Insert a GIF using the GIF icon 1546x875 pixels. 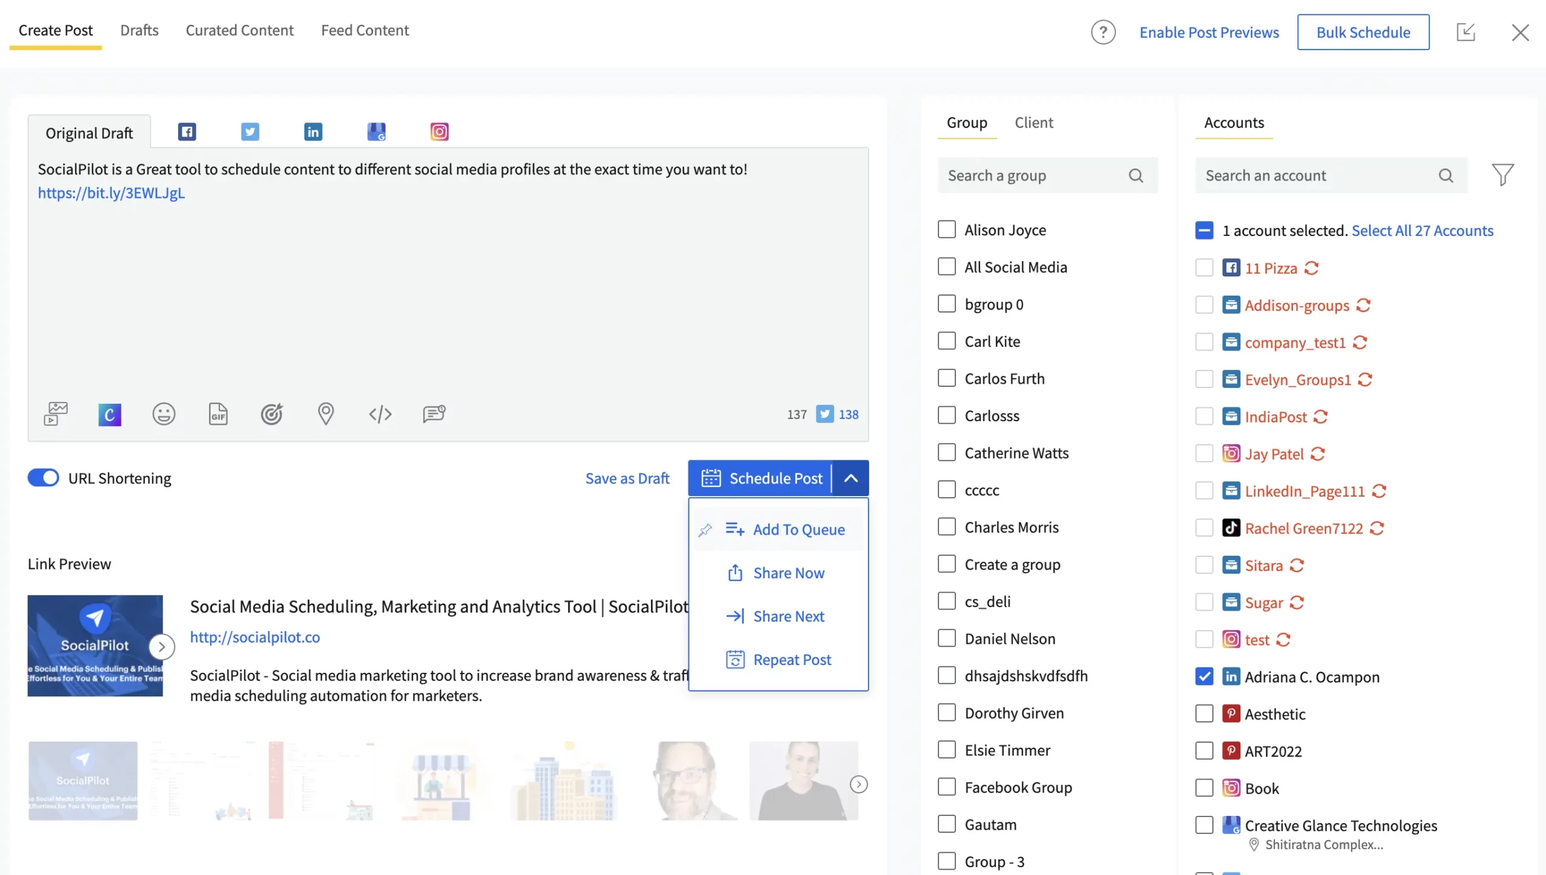tap(218, 414)
